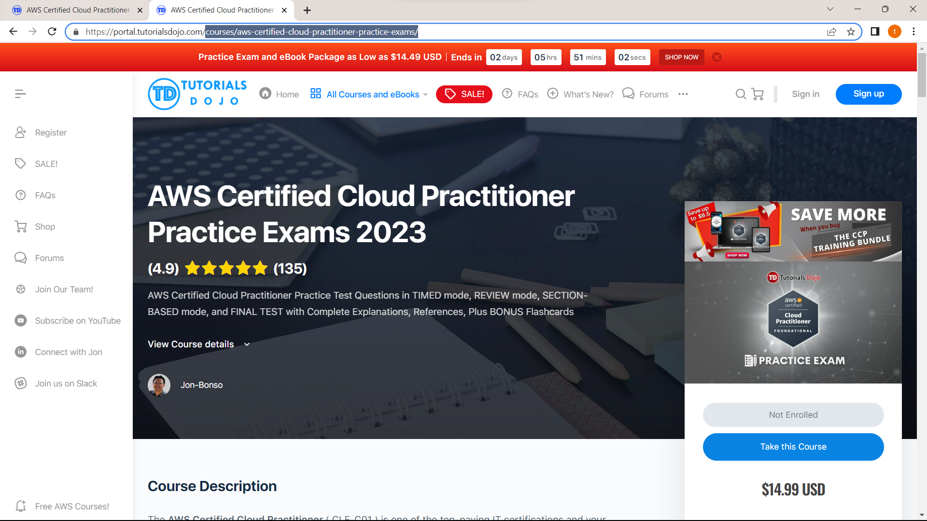This screenshot has height=521, width=927.
Task: Open site search with magnifier icon
Action: pos(741,94)
